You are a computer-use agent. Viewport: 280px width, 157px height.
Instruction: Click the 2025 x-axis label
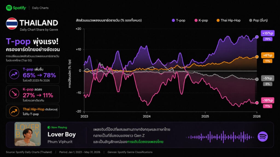coord(205,116)
